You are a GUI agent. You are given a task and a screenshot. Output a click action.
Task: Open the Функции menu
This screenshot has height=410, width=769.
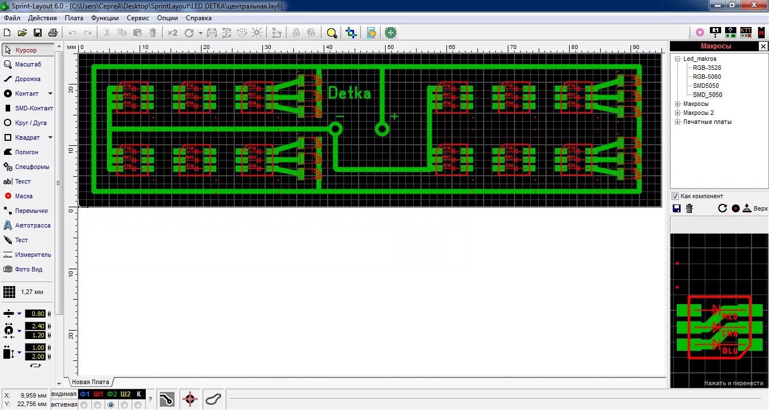tap(105, 18)
